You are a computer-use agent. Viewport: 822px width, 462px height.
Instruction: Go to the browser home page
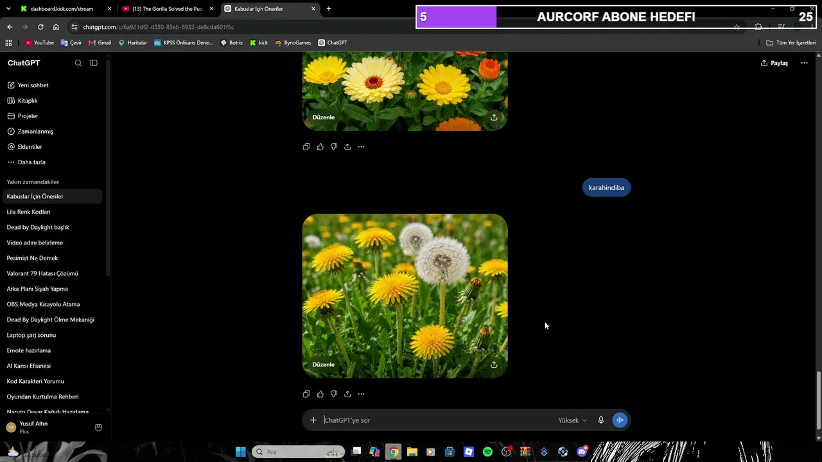(56, 27)
